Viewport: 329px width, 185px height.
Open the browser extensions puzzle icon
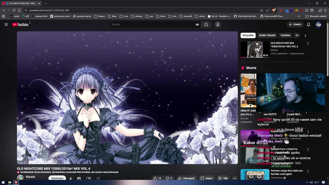tap(307, 10)
